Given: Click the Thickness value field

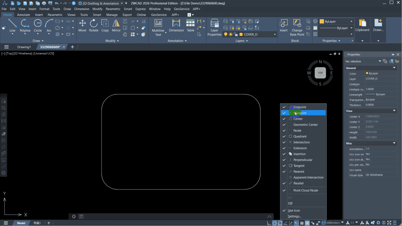Looking at the screenshot, I should [381, 105].
